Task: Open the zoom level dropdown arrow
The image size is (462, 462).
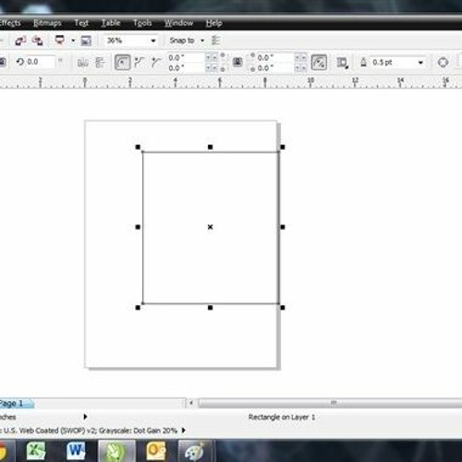Action: point(153,41)
